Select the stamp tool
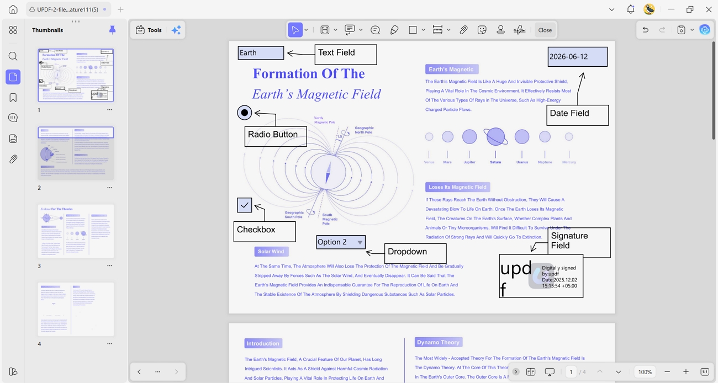Viewport: 718px width, 383px height. coord(500,30)
